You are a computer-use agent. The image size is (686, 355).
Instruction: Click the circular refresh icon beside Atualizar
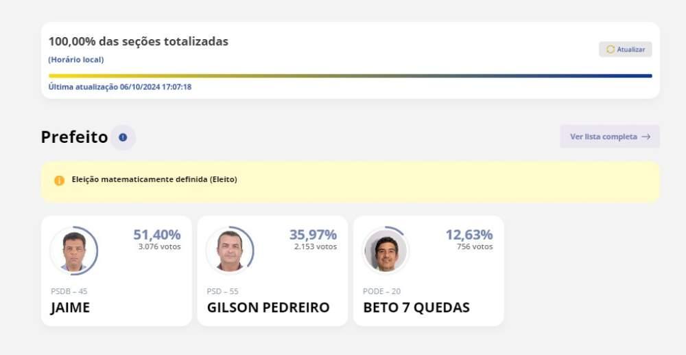[611, 49]
